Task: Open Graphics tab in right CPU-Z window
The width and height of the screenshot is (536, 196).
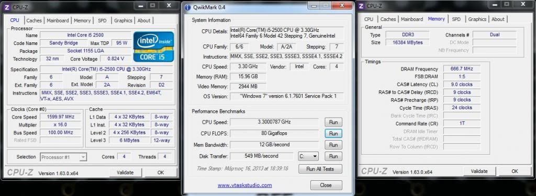Action: [477, 19]
